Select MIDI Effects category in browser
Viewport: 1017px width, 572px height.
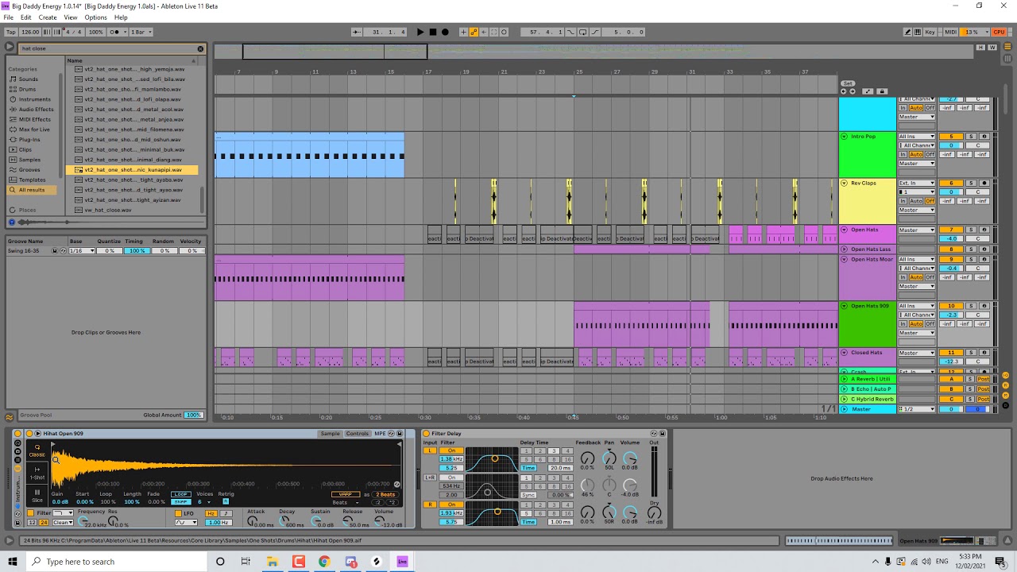click(x=35, y=119)
